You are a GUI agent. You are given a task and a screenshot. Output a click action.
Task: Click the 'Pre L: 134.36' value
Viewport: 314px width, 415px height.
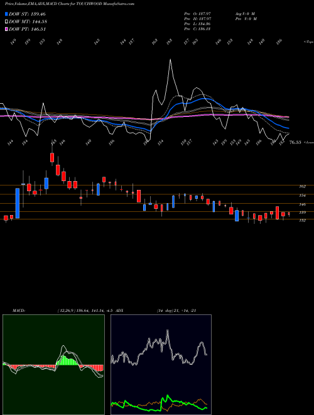(x=197, y=24)
